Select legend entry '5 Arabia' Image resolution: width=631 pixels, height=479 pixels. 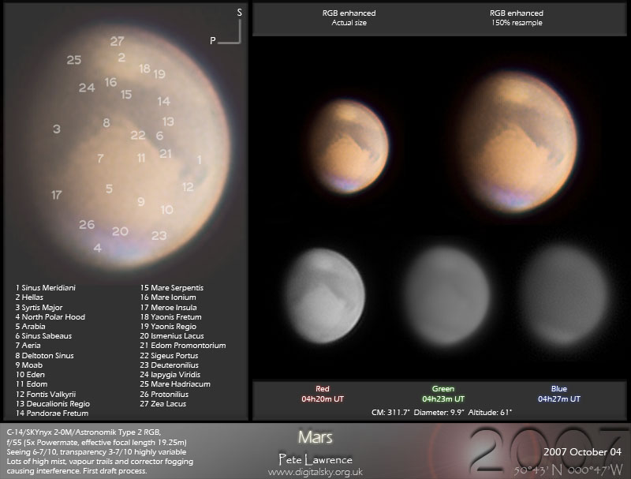(x=30, y=326)
